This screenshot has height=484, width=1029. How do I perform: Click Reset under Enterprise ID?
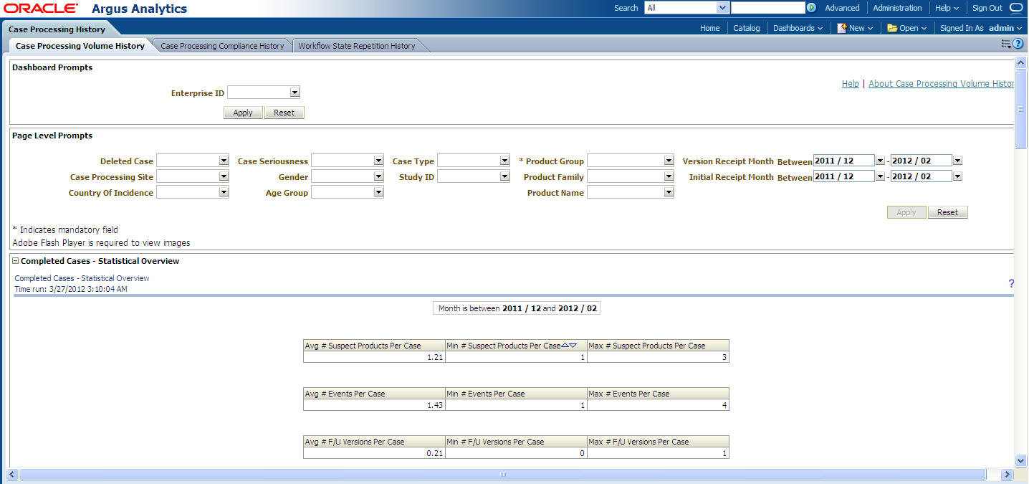tap(284, 113)
